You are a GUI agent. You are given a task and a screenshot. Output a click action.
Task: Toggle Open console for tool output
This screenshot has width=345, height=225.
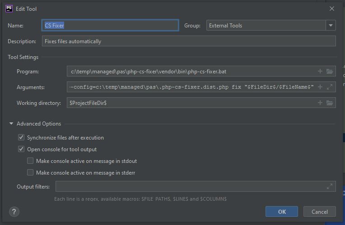click(21, 149)
